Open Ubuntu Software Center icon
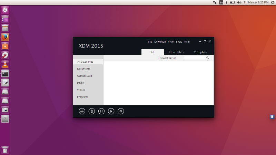Viewport: 276px width, 155px height. [5, 46]
